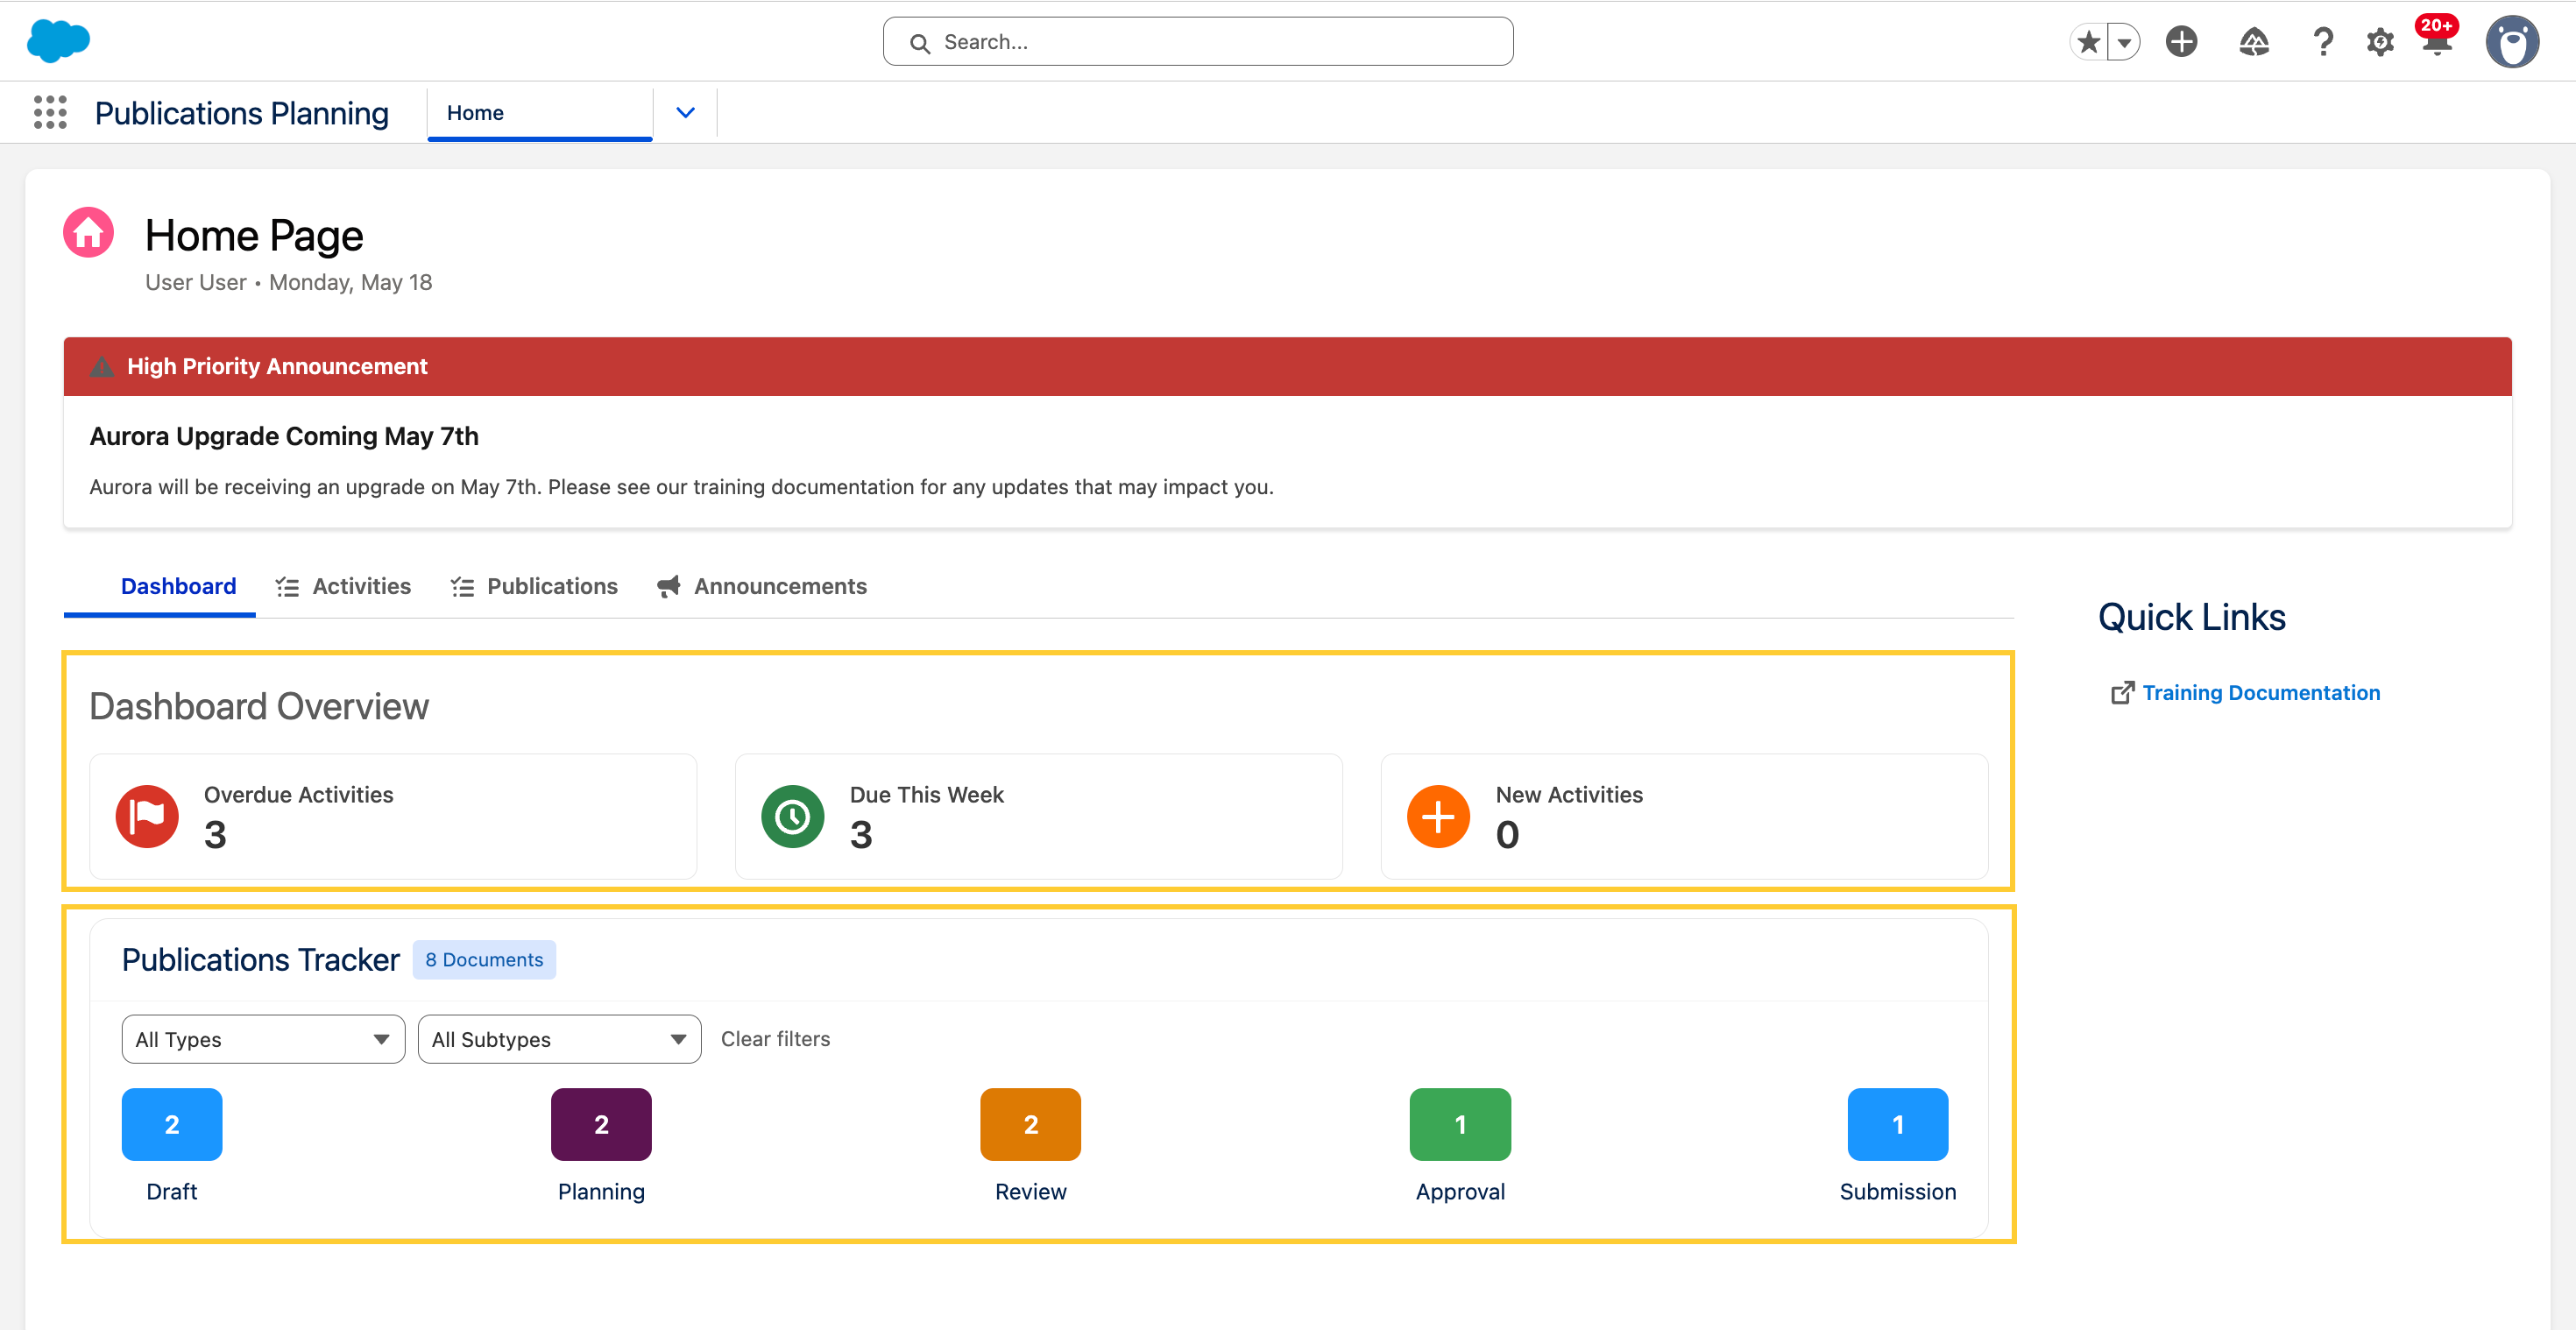
Task: Expand the favorites list dropdown arrow
Action: [2124, 42]
